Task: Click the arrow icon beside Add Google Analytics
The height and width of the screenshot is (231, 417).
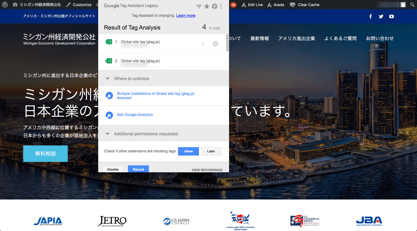Action: coord(109,115)
